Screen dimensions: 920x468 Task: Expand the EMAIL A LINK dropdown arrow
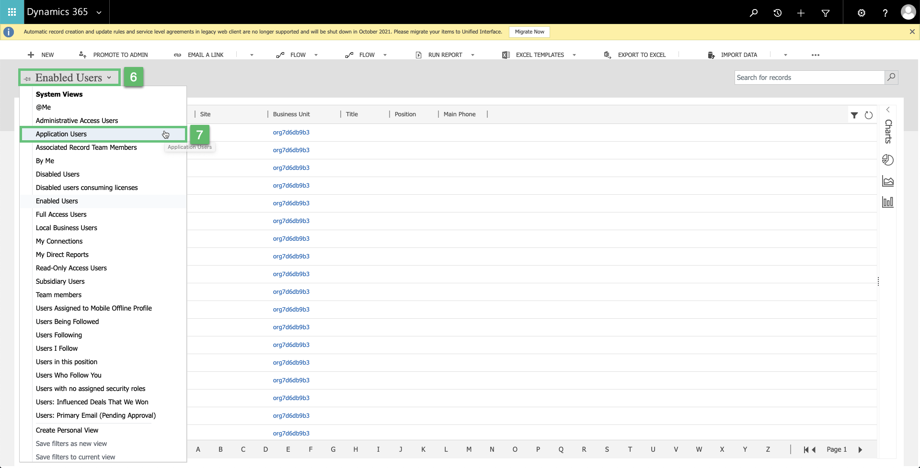coord(252,55)
